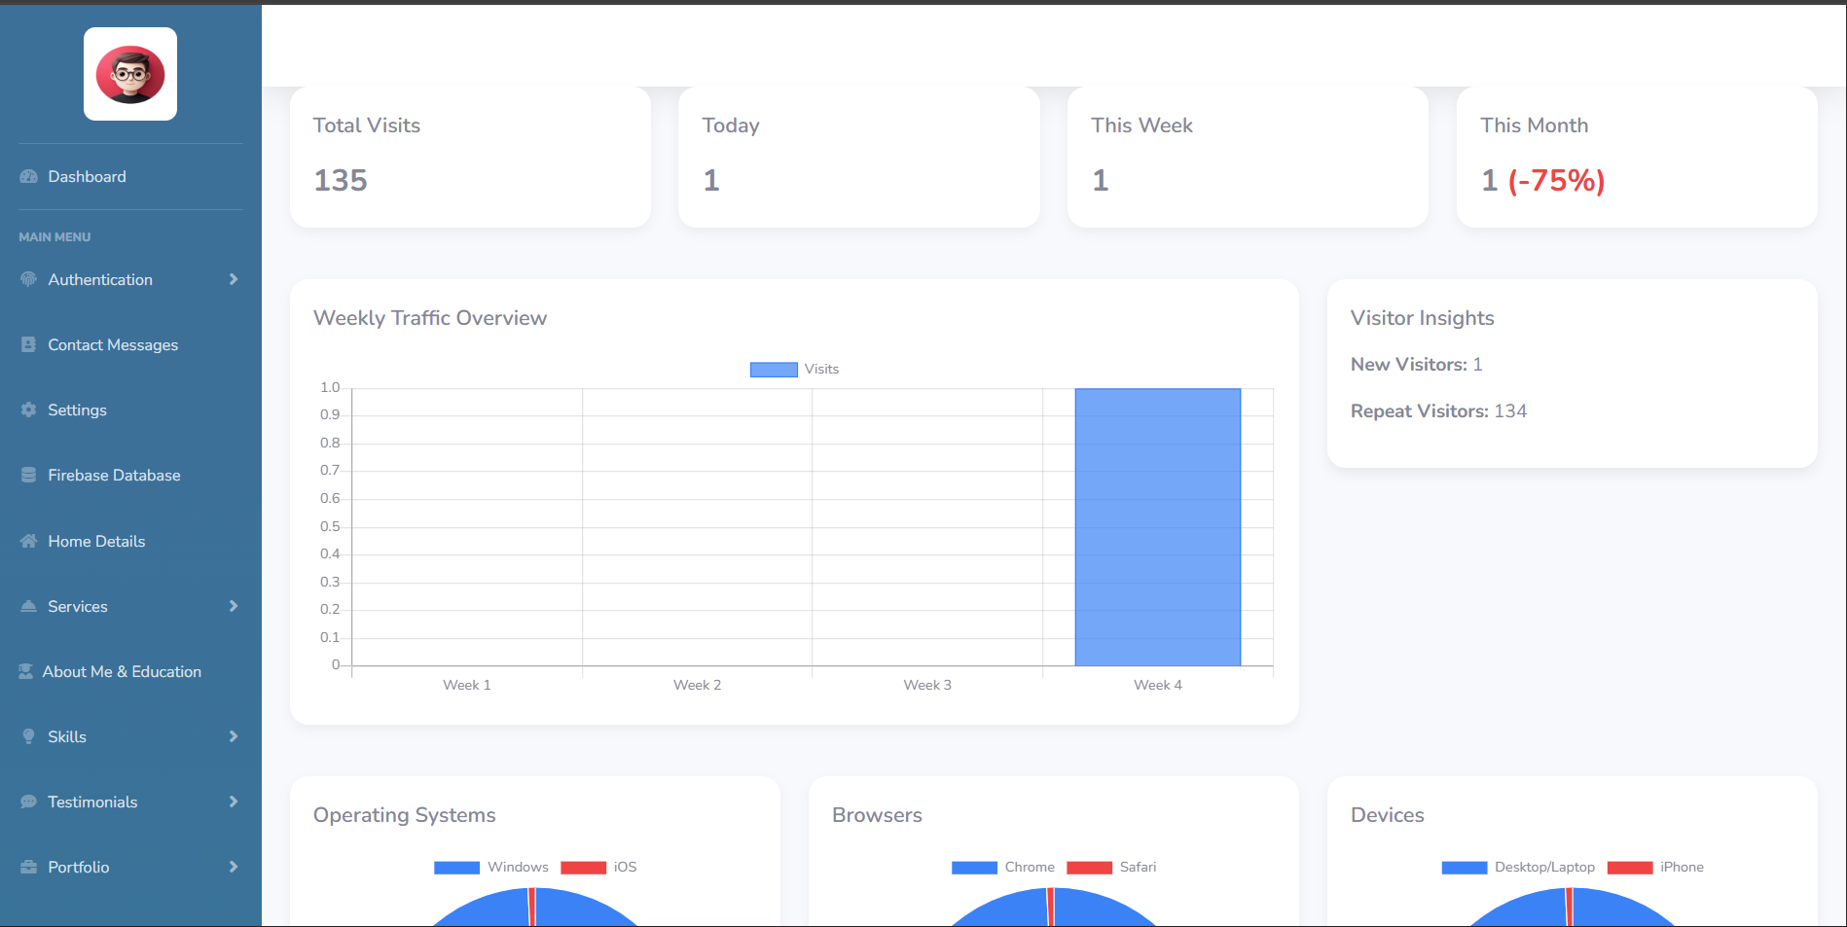Viewport: 1847px width, 927px height.
Task: Navigate to Home Details
Action: [x=130, y=542]
